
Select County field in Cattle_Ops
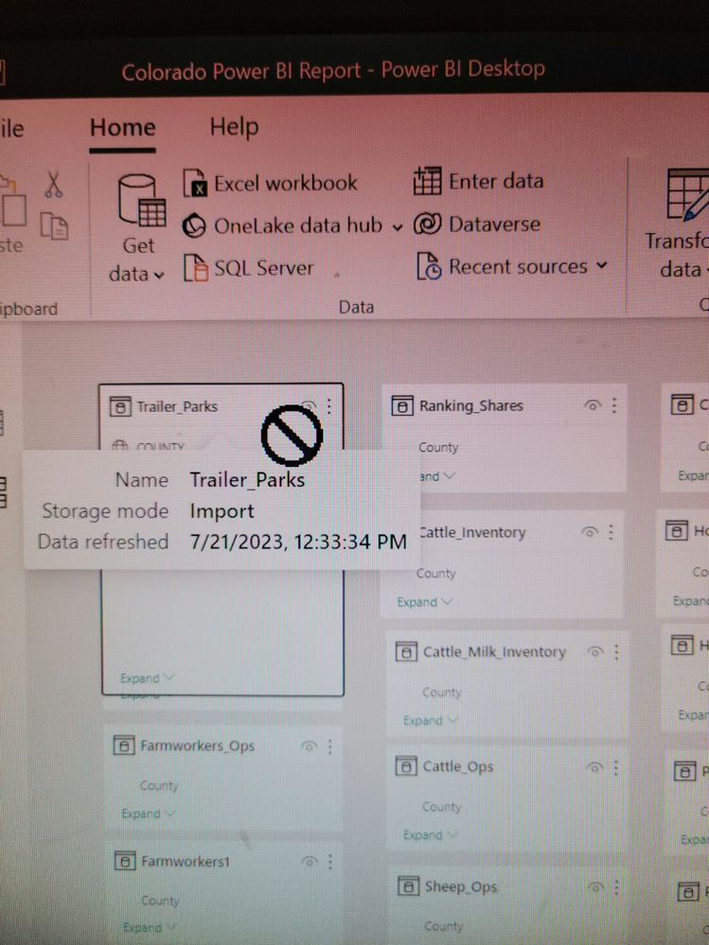click(x=441, y=807)
